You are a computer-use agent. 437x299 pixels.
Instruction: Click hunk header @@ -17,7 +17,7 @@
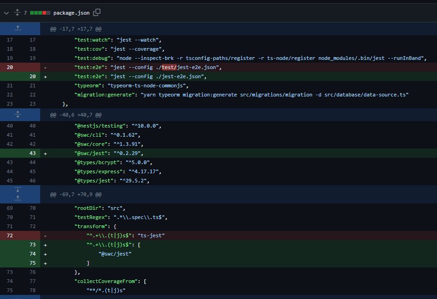[76, 29]
